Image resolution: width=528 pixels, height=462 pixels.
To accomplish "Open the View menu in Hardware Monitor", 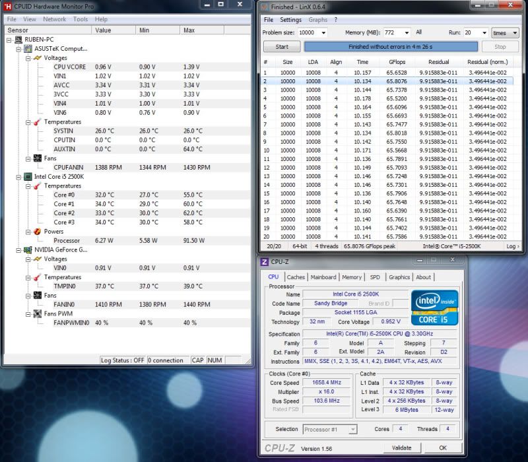I will [30, 19].
